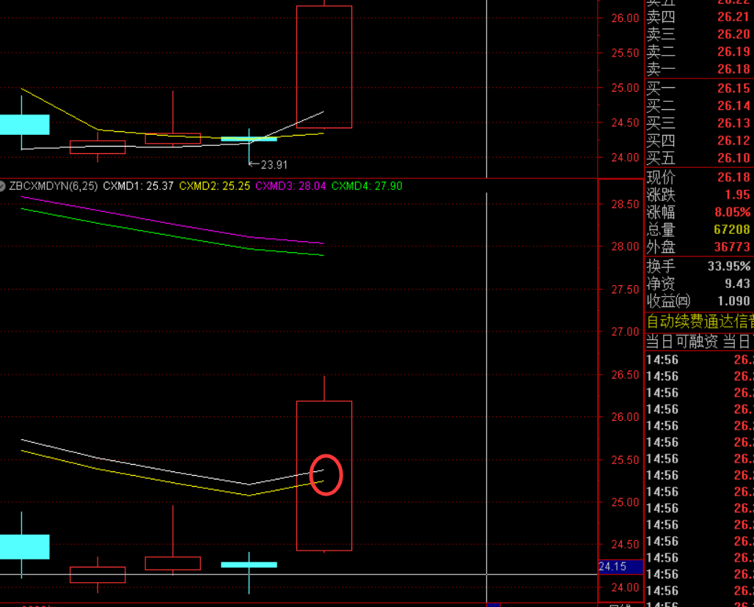This screenshot has height=607, width=754.
Task: Click the yellow CXMD2: 25.25 readout
Action: [214, 186]
